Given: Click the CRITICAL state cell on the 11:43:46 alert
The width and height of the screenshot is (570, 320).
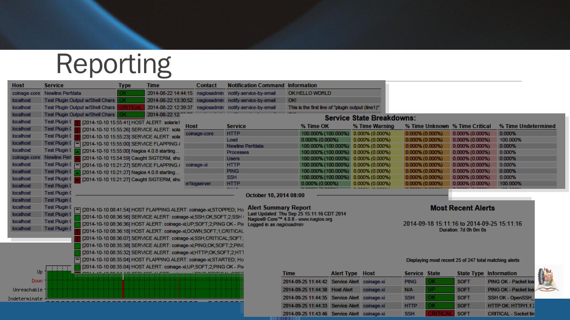Looking at the screenshot, I should (x=440, y=314).
